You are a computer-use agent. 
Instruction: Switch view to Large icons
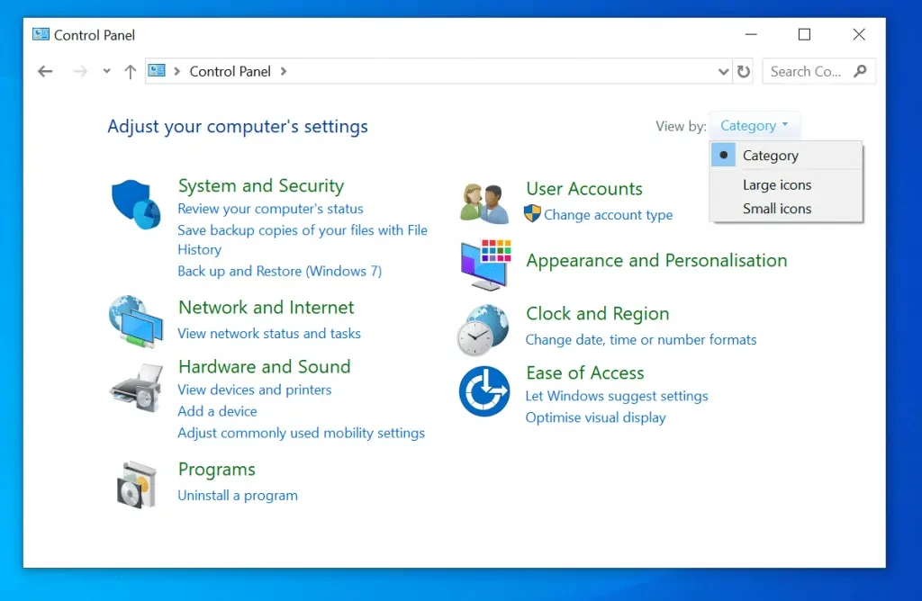776,185
